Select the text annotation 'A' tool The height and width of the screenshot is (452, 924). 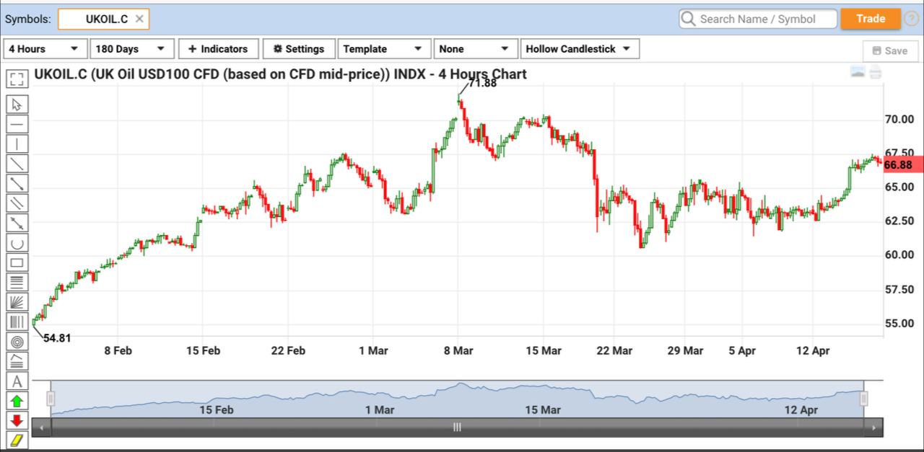pos(17,381)
